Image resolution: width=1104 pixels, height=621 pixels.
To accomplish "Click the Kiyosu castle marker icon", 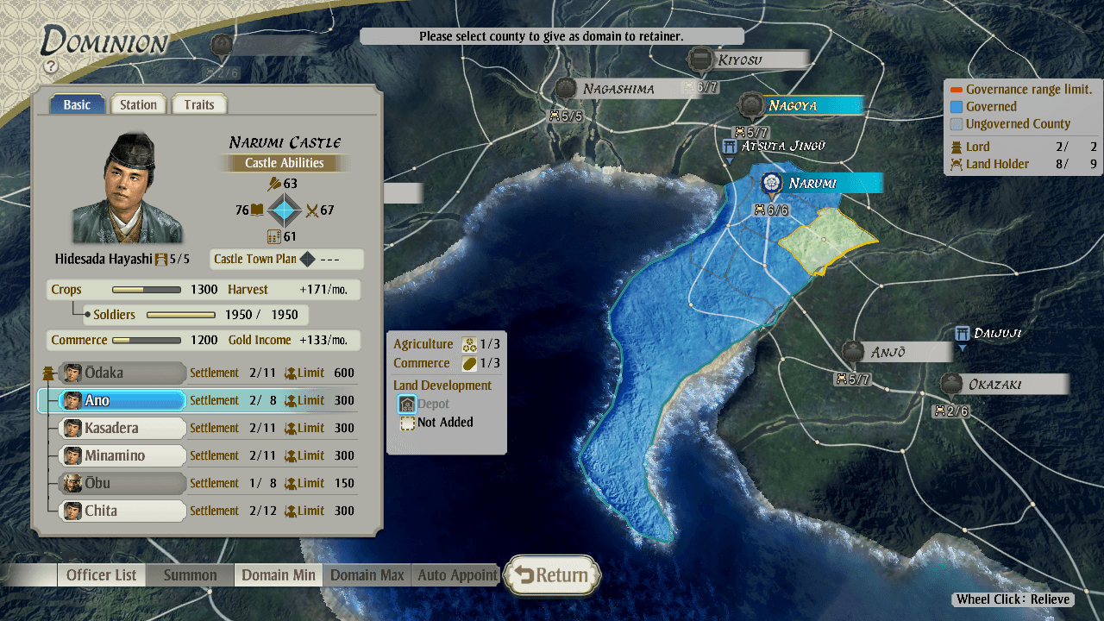I will (699, 60).
